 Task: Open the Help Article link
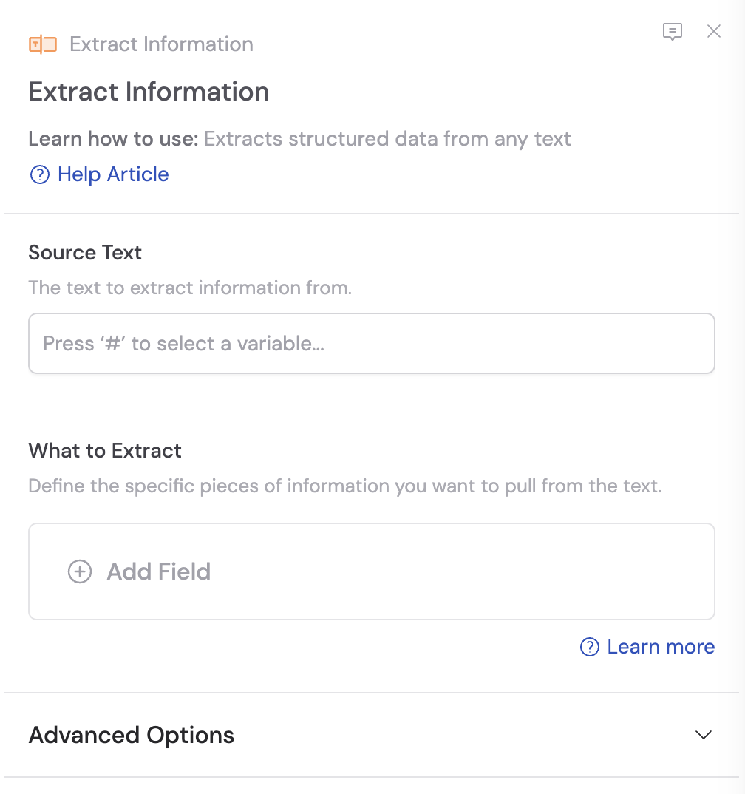(x=112, y=174)
